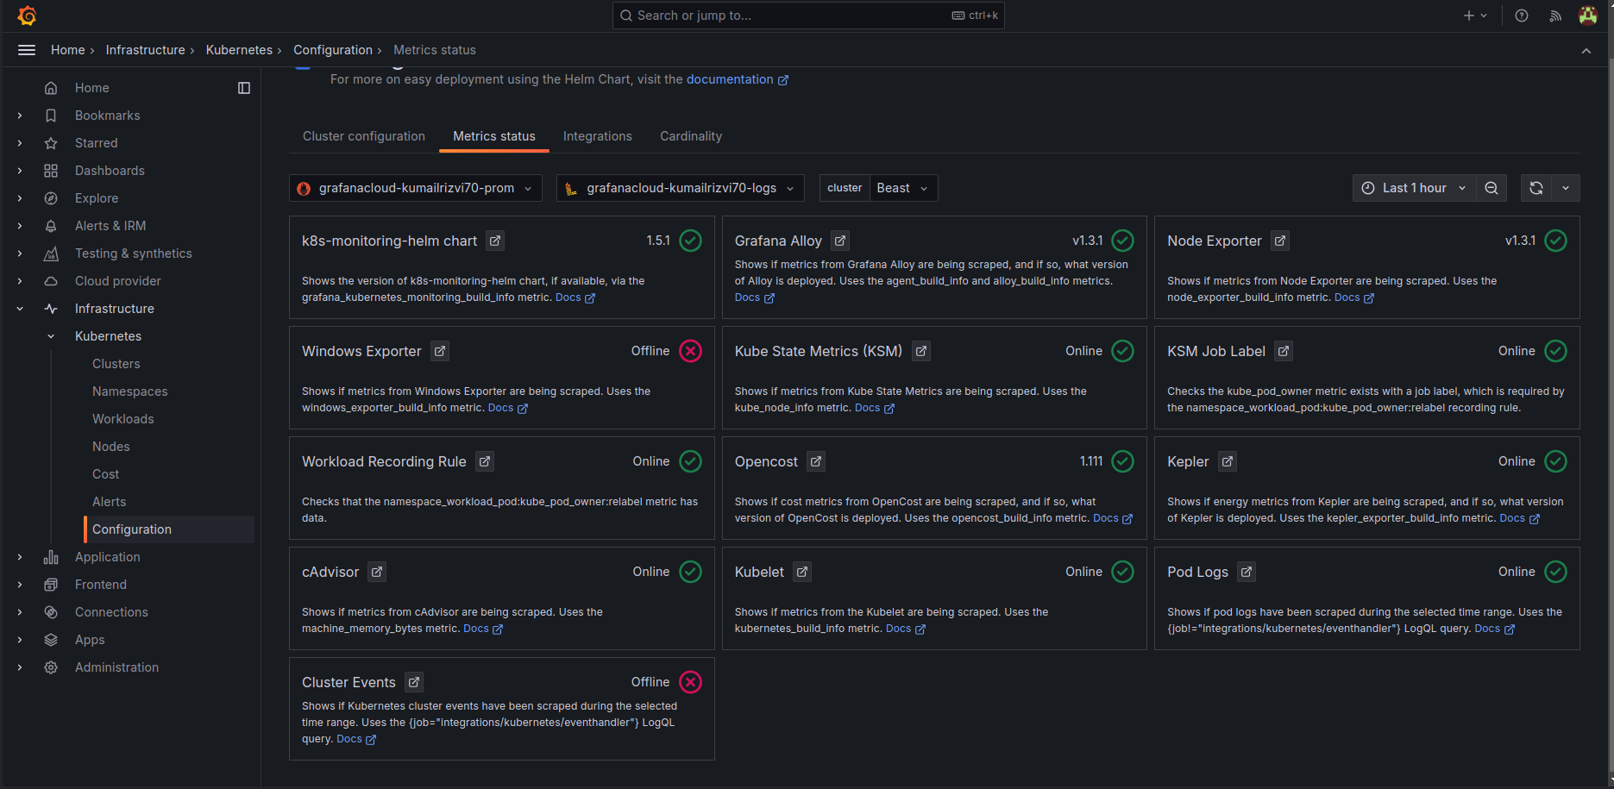Open the news feed RSS icon
This screenshot has height=789, width=1614.
(1555, 16)
